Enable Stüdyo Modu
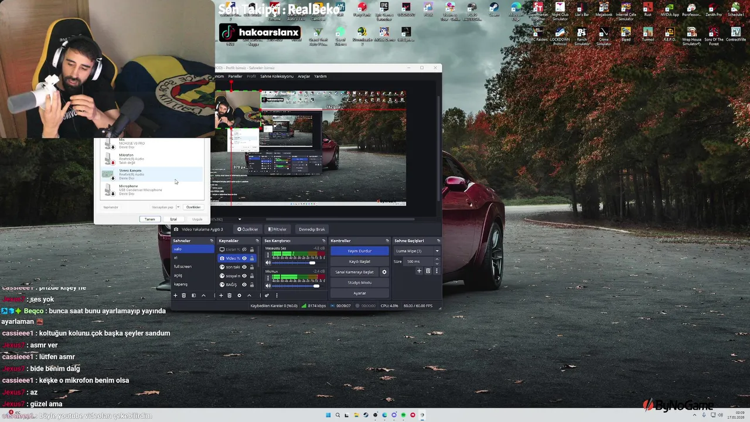Viewport: 750px width, 422px height. [359, 283]
